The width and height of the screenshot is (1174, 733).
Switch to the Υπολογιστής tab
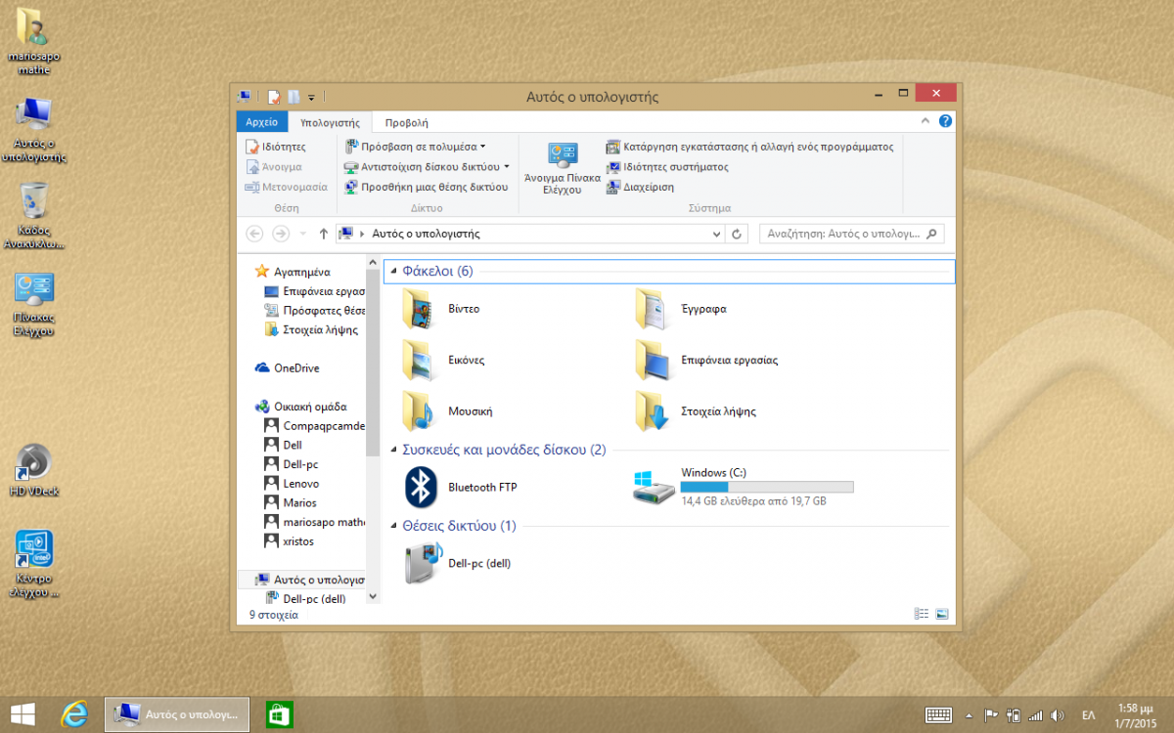point(331,123)
